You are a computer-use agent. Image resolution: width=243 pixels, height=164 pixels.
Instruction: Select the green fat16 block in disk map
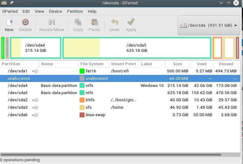[x=3, y=48]
